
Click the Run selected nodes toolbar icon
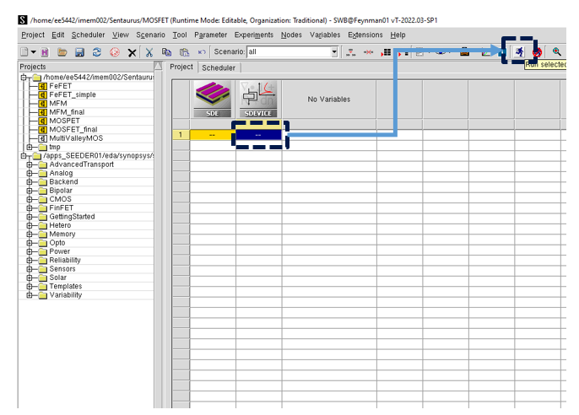coord(520,52)
